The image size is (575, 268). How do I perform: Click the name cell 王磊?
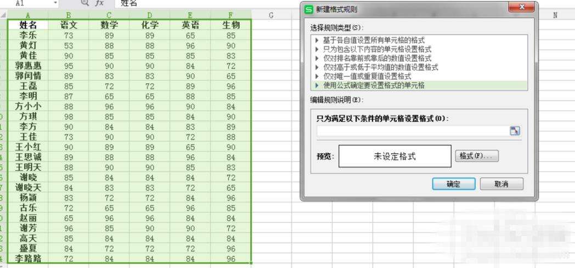click(28, 86)
